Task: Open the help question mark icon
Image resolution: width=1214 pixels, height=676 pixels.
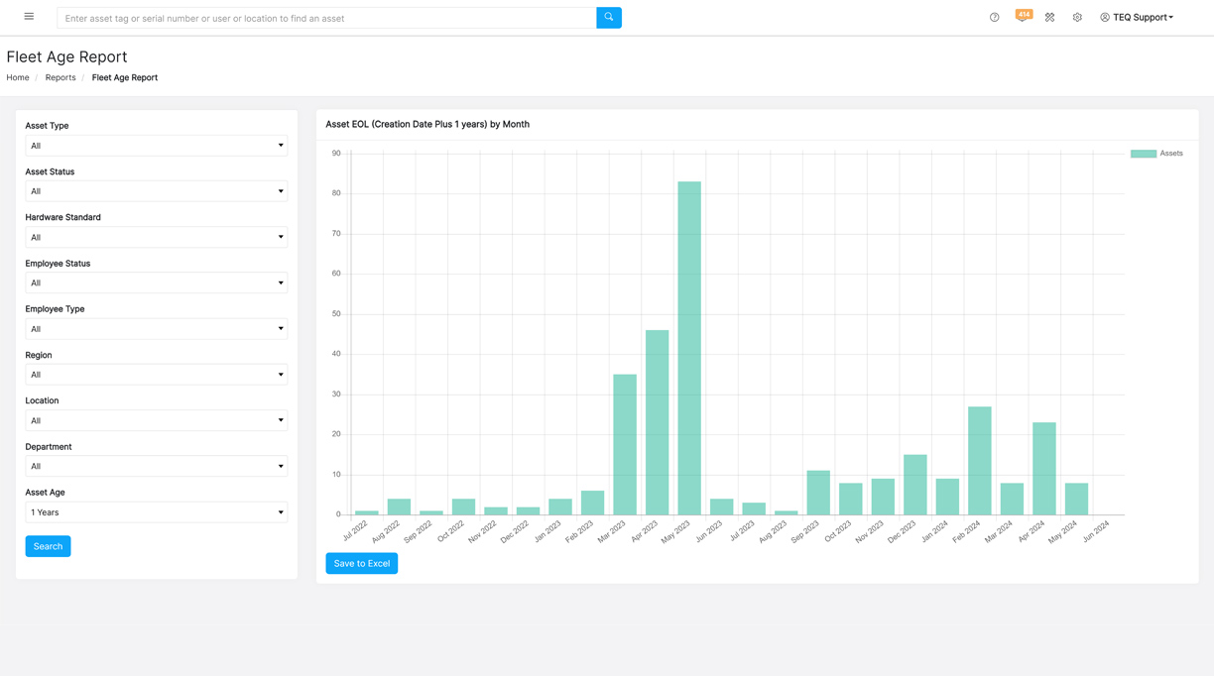Action: click(994, 18)
